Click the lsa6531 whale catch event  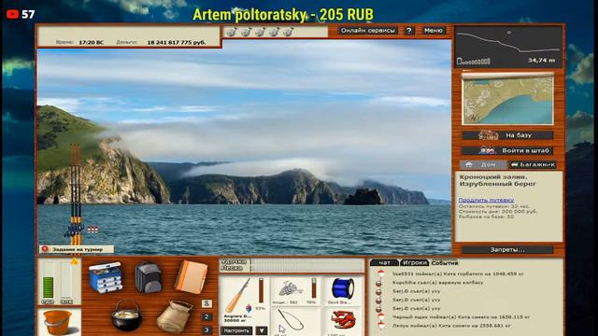[458, 273]
